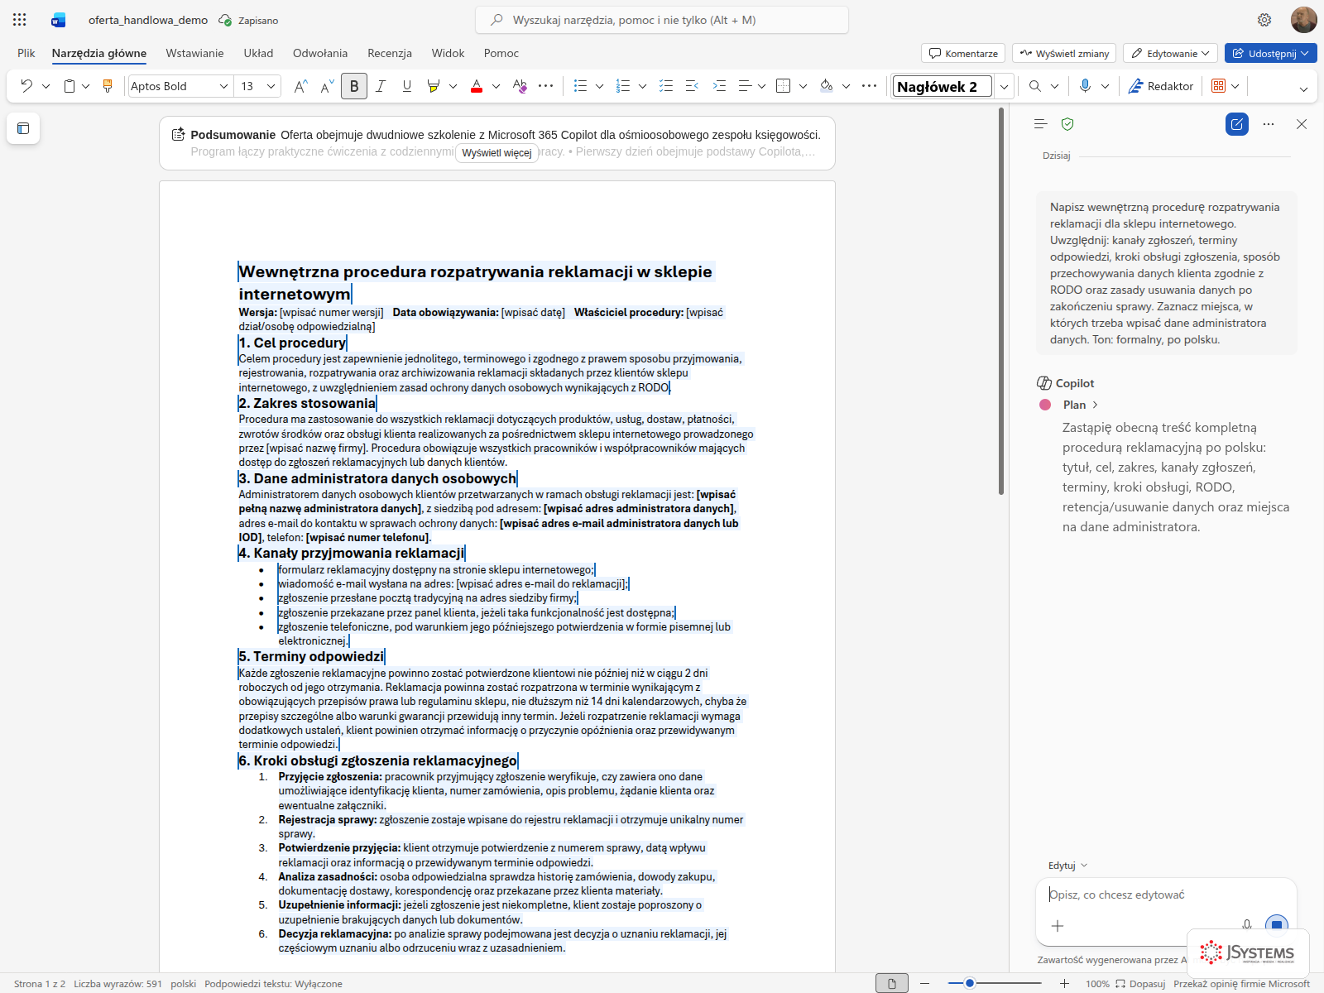Toggle the numbered list button
1324x993 pixels.
[x=624, y=86]
